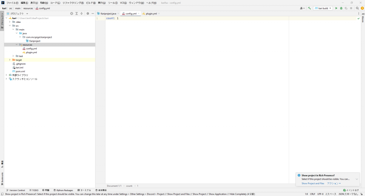365x196 pixels.
Task: Collapse the resources folder
Action: point(16,45)
